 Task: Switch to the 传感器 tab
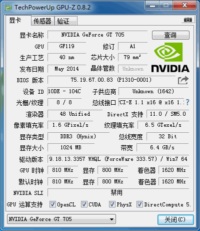pyautogui.click(x=42, y=21)
